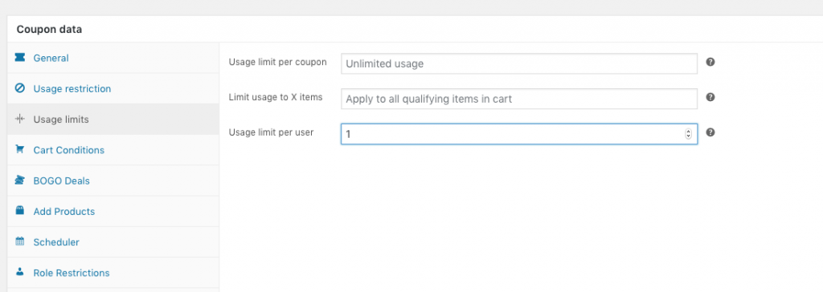
Task: Go to the Add Products tab
Action: coord(113,211)
